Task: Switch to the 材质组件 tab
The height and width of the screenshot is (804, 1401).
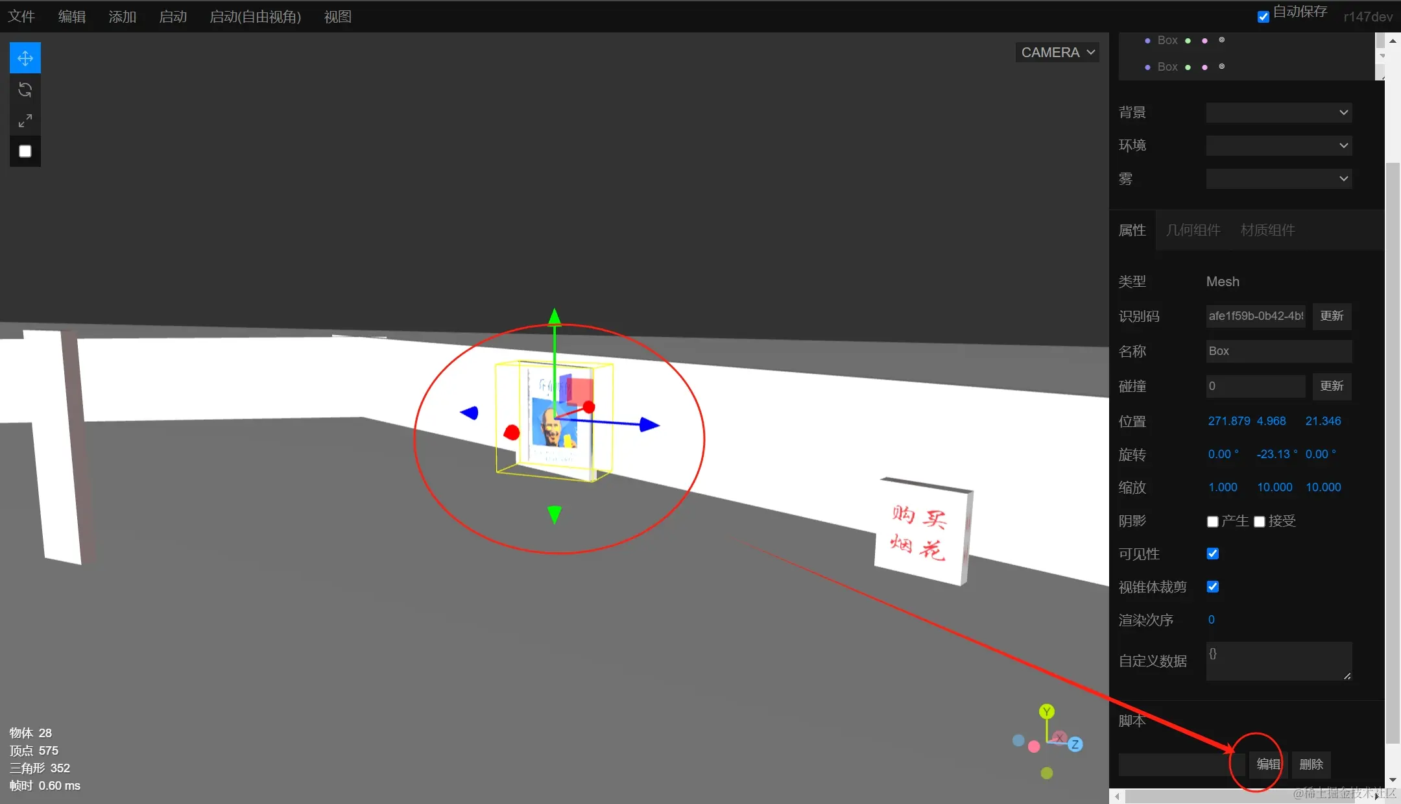Action: click(x=1267, y=230)
